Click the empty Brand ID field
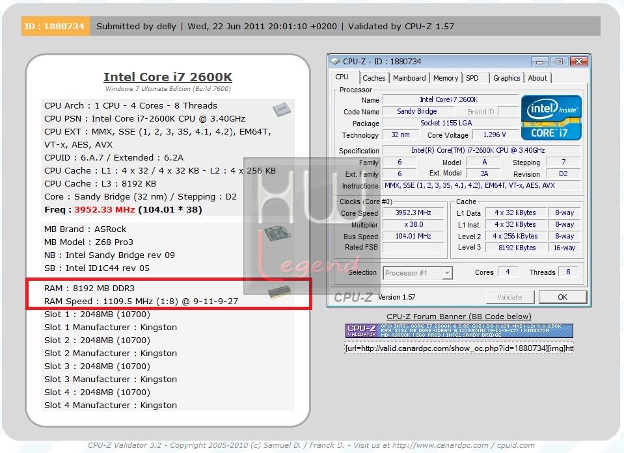Screen dimensions: 624x453 (x=508, y=111)
